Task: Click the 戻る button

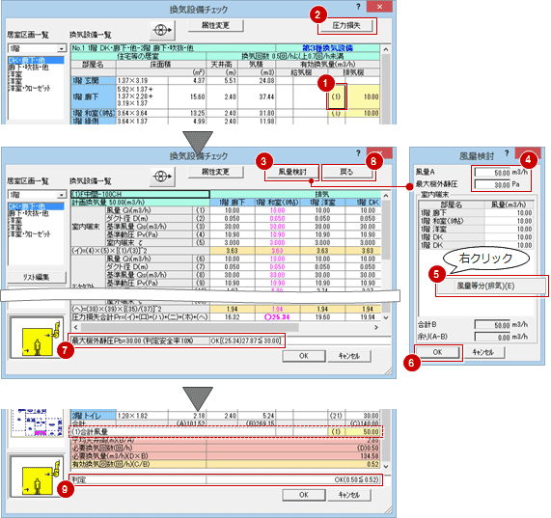Action: tap(346, 172)
